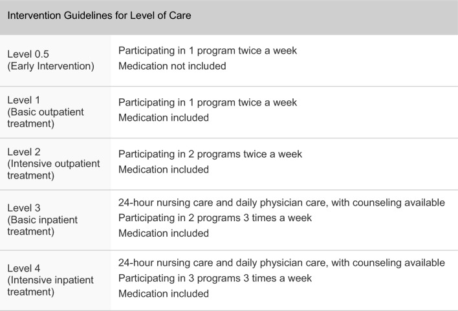Select 'Participating in 2 programs twice a week'
Viewport: 458px width, 311px height.
click(210, 154)
